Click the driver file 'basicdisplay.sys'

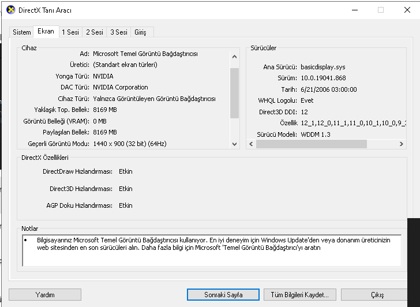323,67
